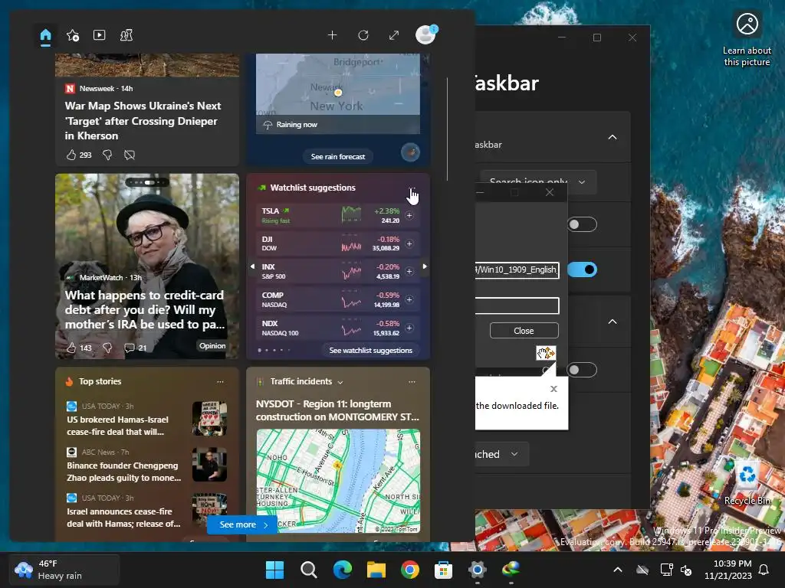This screenshot has height=588, width=785.
Task: Click the Close button in dialog
Action: coord(524,331)
